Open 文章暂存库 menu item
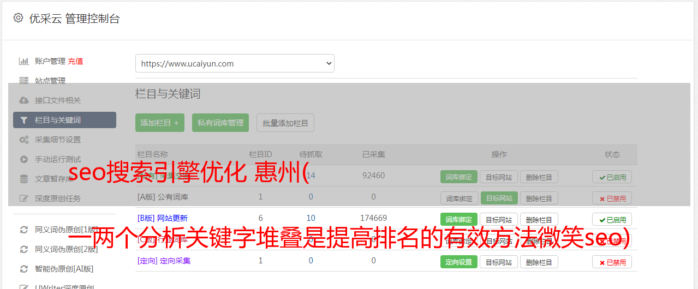The width and height of the screenshot is (698, 289). 54,179
